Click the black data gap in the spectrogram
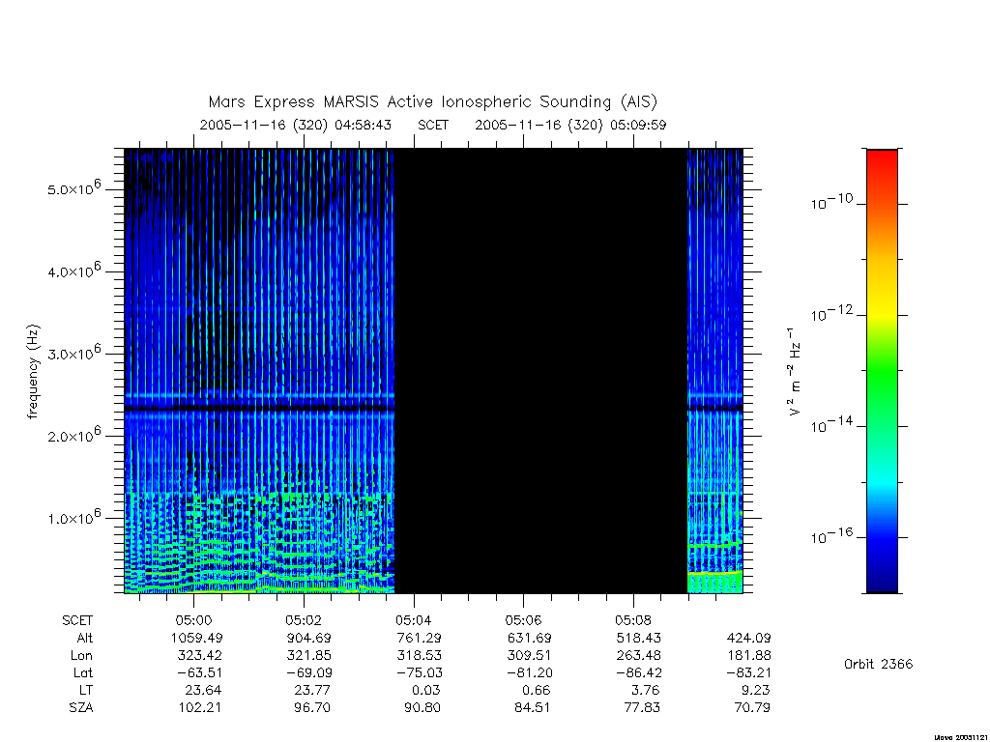The height and width of the screenshot is (742, 990). pyautogui.click(x=541, y=371)
